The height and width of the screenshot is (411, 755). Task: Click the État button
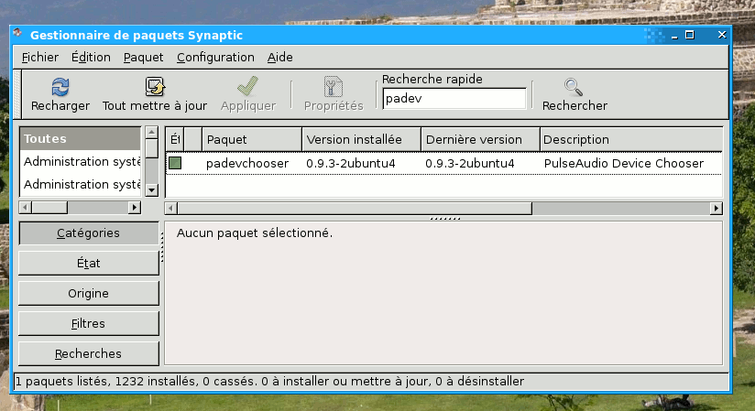tap(89, 264)
